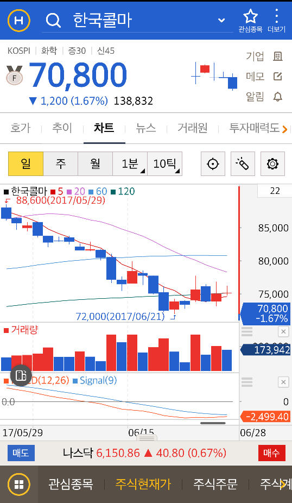The height and width of the screenshot is (503, 292).
Task: Tap the floating screen rotate icon
Action: click(21, 375)
